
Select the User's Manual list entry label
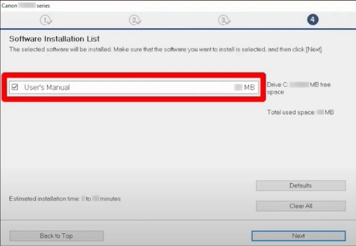pos(47,87)
